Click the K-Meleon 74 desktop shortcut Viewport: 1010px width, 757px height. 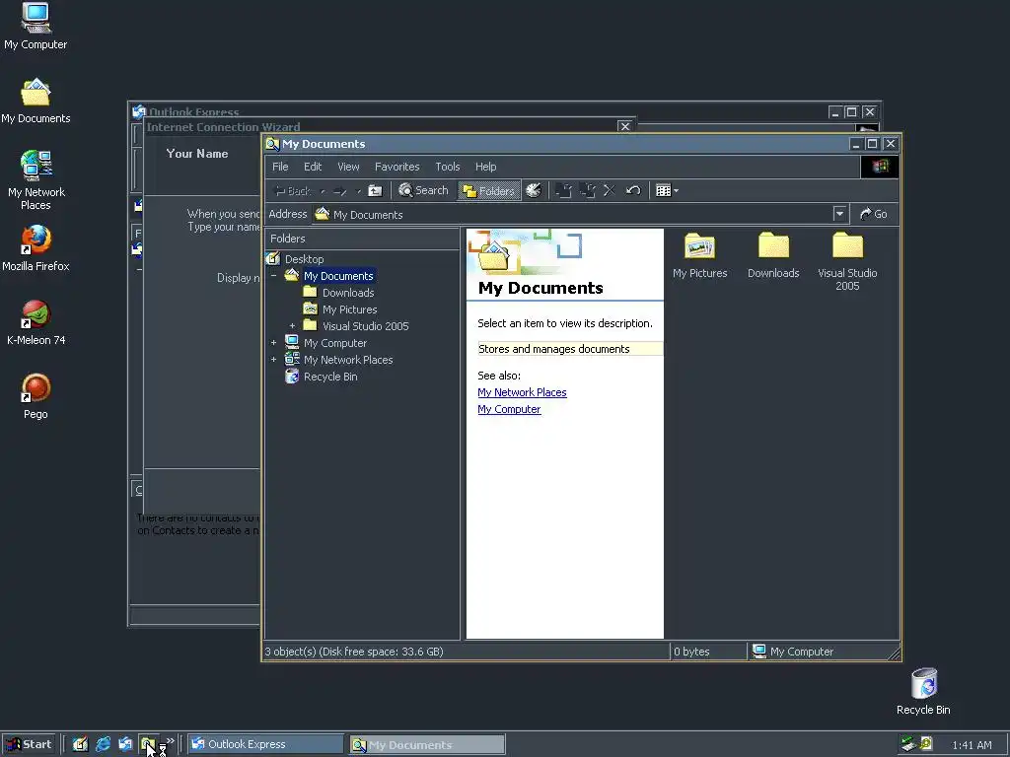pos(36,322)
